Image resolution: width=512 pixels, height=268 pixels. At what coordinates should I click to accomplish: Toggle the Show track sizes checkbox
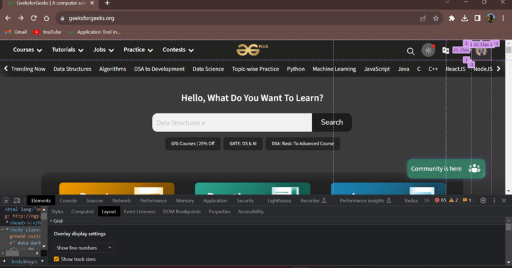point(57,259)
